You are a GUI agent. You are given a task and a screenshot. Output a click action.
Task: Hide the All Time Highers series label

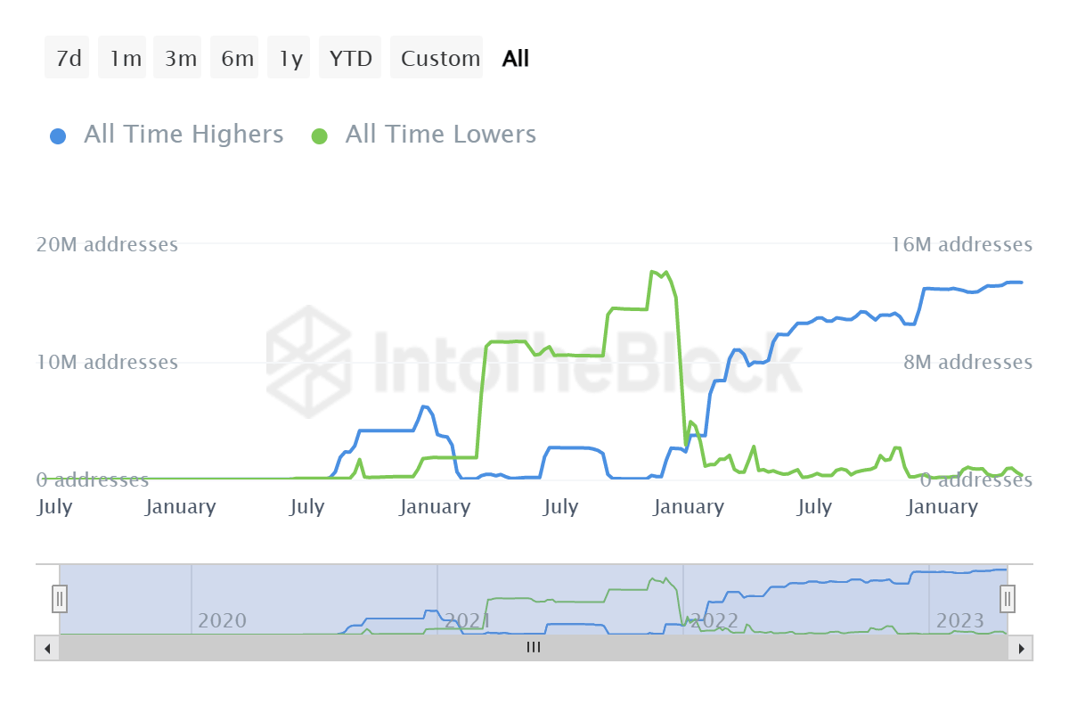184,135
